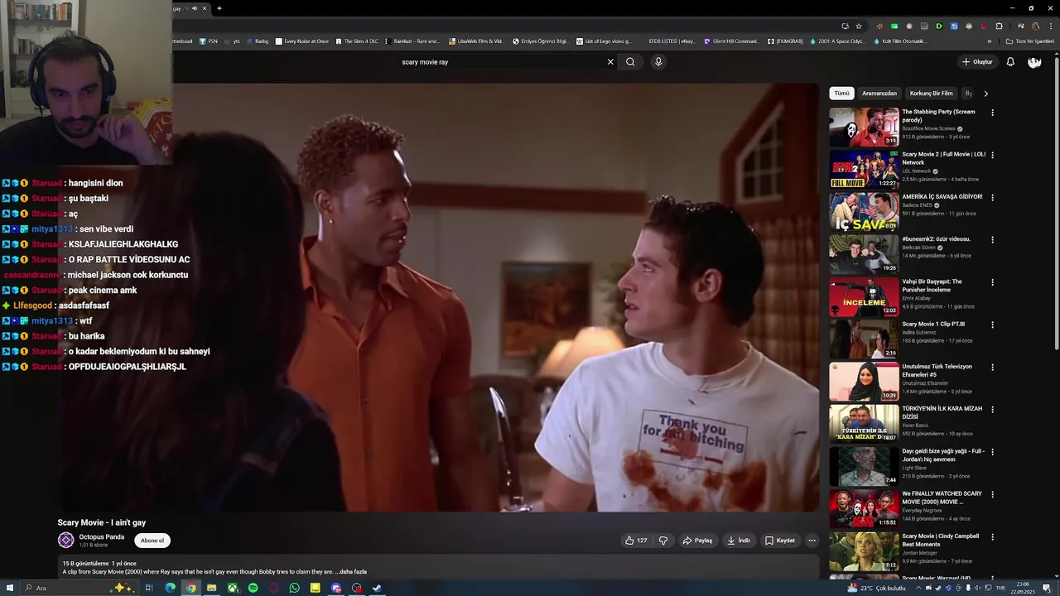Viewport: 1060px width, 596px height.
Task: Click the Chrome profile avatar
Action: click(1035, 26)
